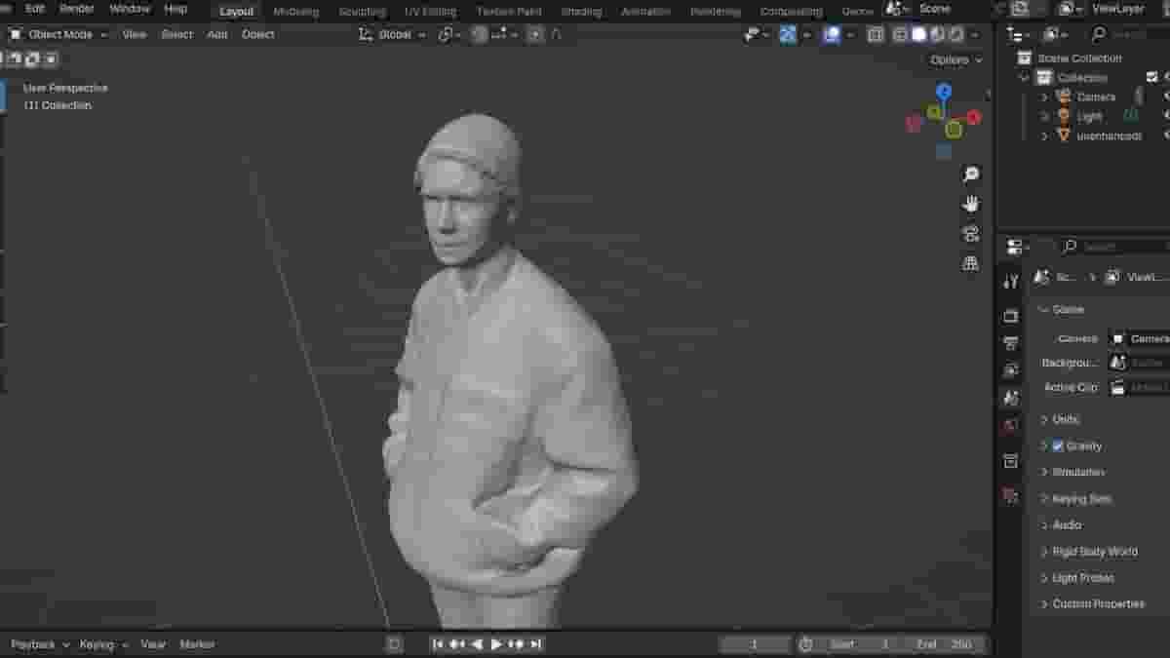The width and height of the screenshot is (1170, 658).
Task: Click the current frame number field
Action: click(x=756, y=643)
